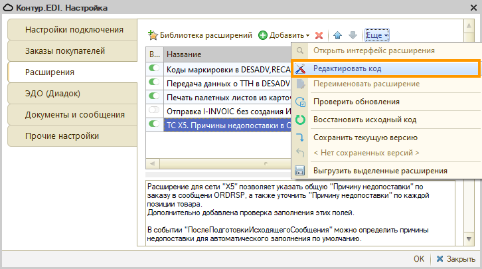
Task: Click the floppy disk Выгрузить выделенные расширения icon
Action: tap(301, 171)
